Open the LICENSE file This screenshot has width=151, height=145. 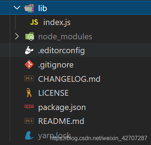tap(53, 93)
